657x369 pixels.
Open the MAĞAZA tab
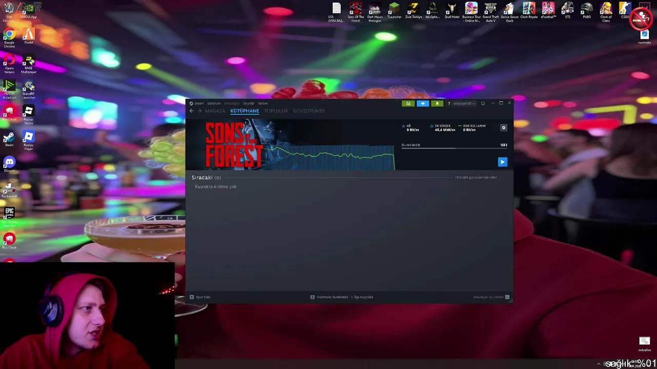[215, 111]
